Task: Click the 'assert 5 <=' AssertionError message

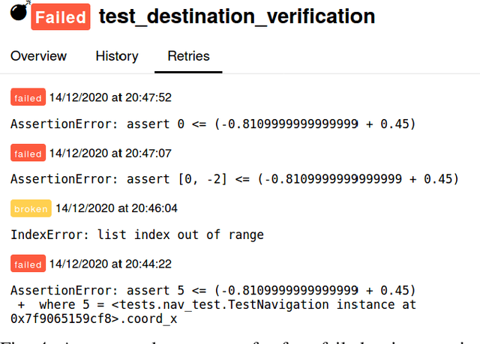Action: point(213,291)
